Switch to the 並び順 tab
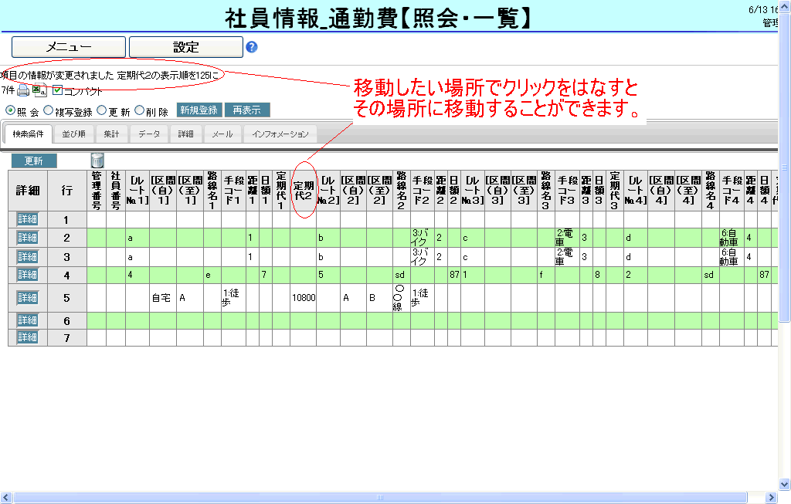Screen dimensions: 791x504 pos(73,134)
